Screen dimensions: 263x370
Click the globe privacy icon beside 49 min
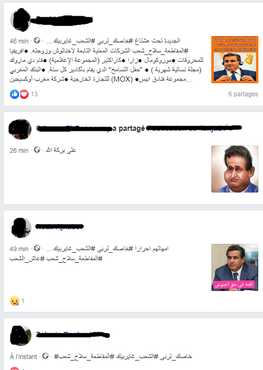(37, 248)
